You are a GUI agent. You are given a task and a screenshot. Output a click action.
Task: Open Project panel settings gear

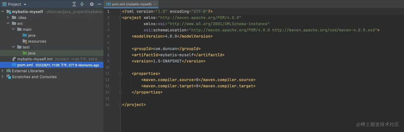pyautogui.click(x=92, y=4)
